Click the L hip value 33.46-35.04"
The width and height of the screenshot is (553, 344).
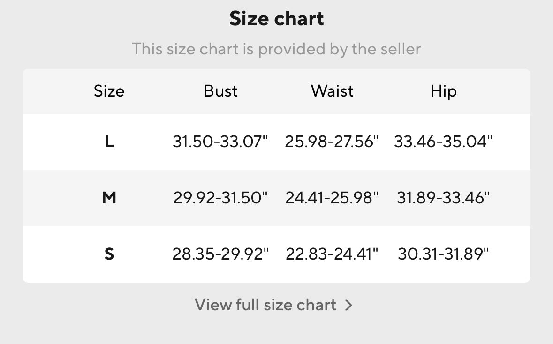click(x=443, y=142)
